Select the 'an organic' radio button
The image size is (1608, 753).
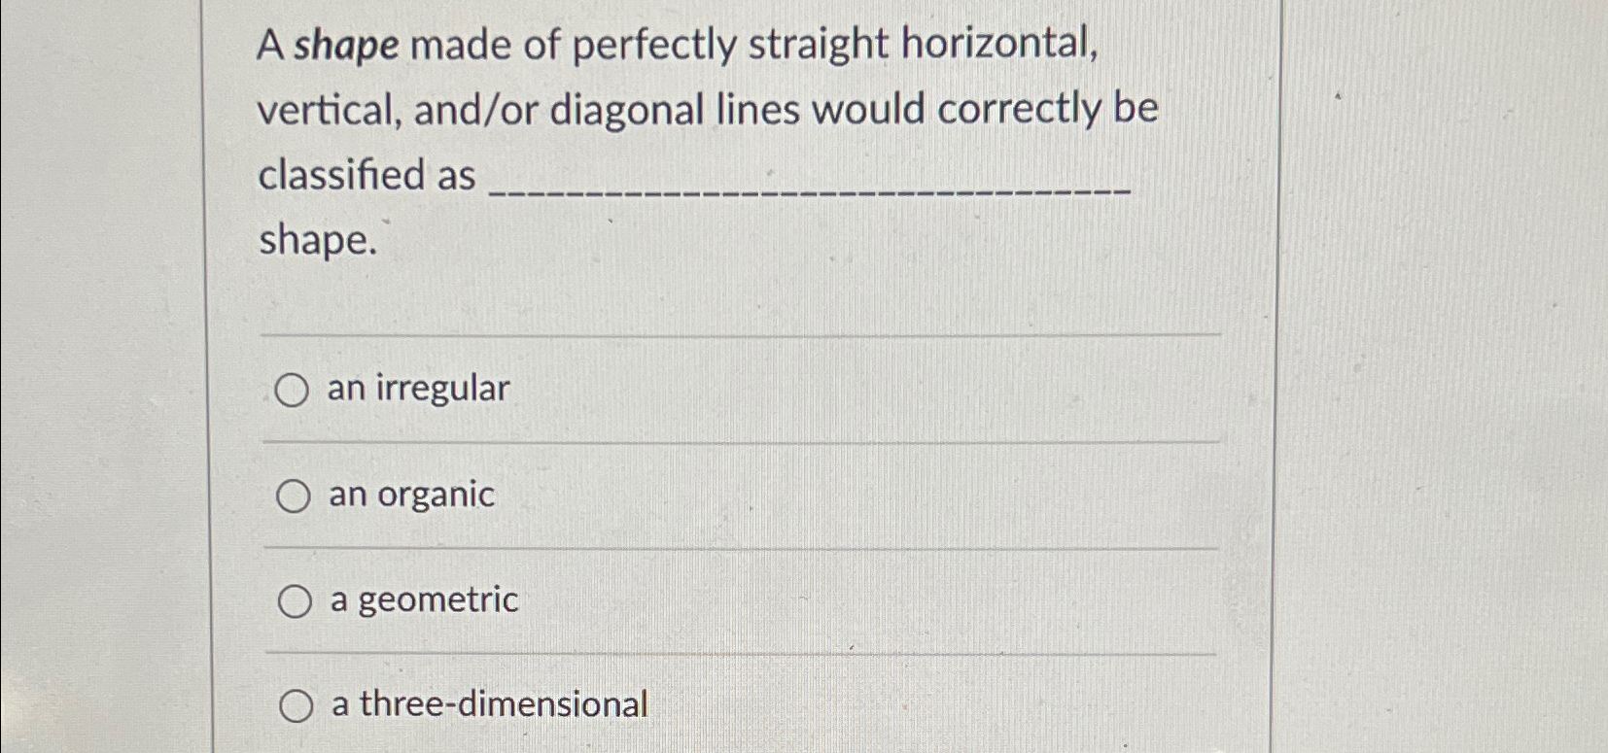pos(293,497)
